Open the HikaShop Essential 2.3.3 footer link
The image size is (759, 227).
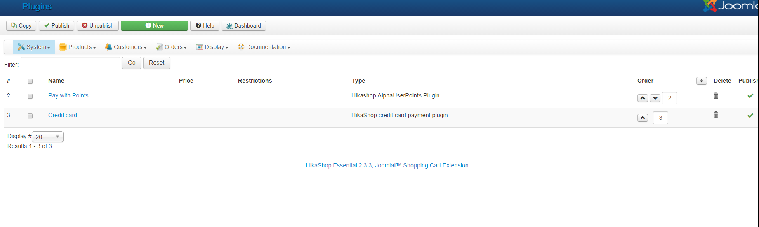[387, 165]
